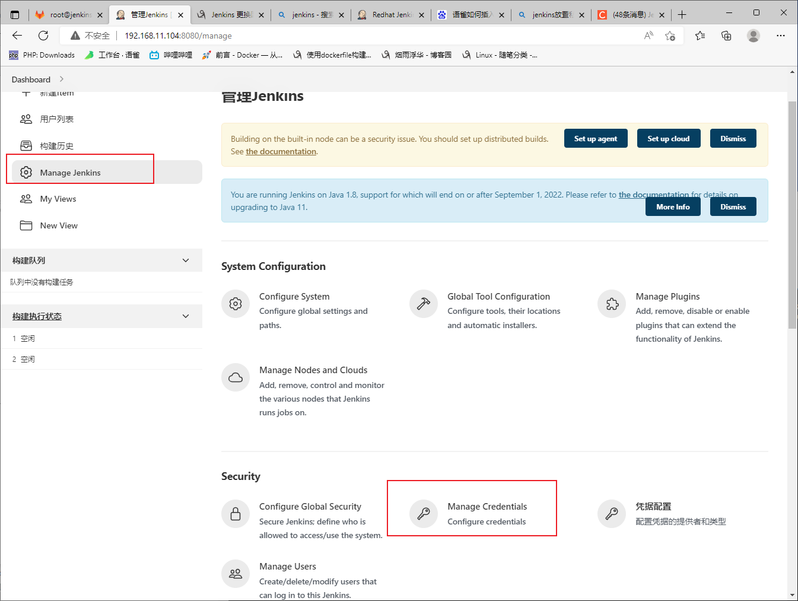Click the 构建历史 inbox icon in sidebar

tap(26, 146)
